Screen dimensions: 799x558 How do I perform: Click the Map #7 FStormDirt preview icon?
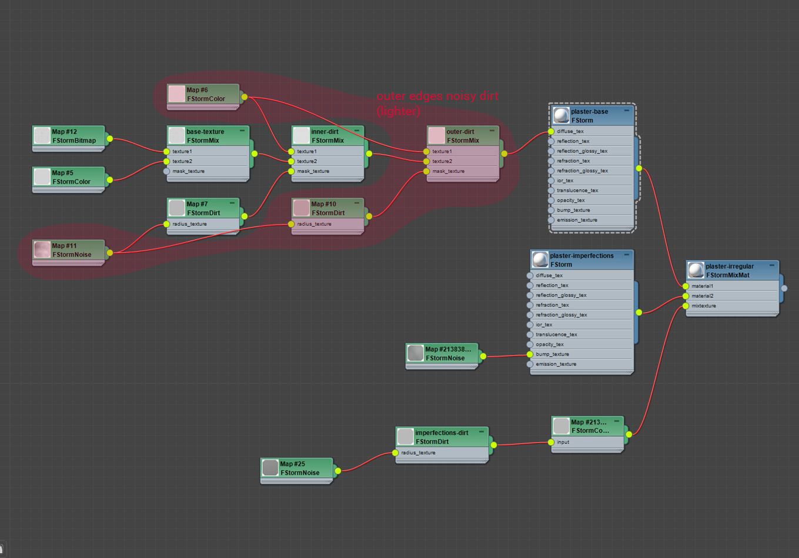pyautogui.click(x=176, y=208)
